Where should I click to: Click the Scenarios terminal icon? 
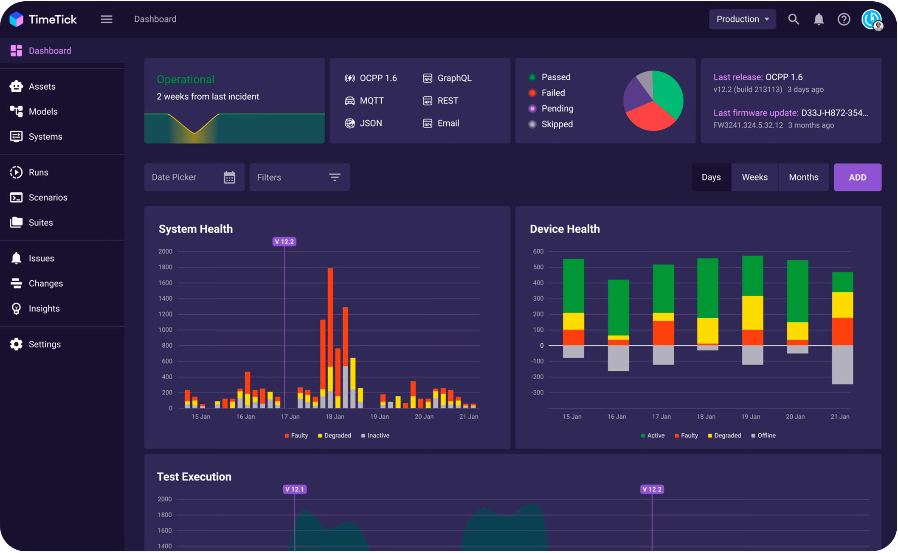16,197
